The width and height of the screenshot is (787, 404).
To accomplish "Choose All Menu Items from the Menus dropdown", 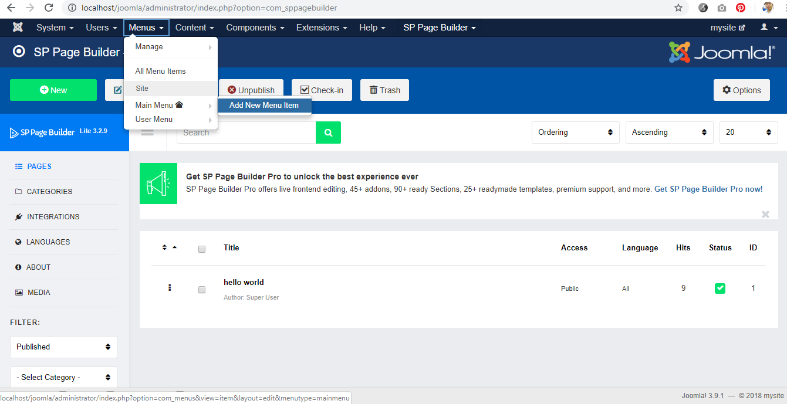I will (160, 71).
